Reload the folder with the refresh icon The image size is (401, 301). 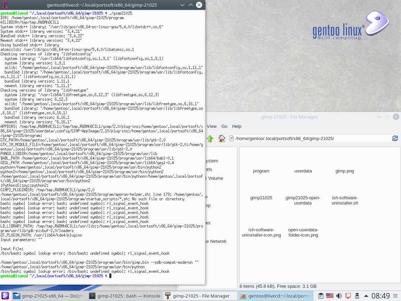tap(395, 138)
